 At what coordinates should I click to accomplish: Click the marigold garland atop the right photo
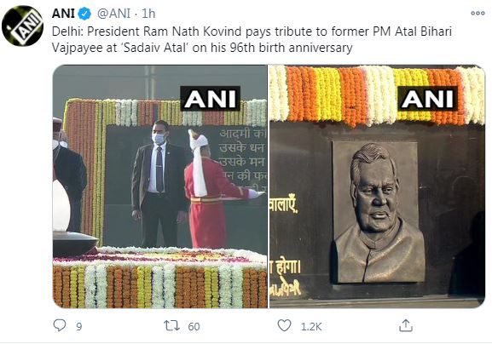(x=378, y=94)
